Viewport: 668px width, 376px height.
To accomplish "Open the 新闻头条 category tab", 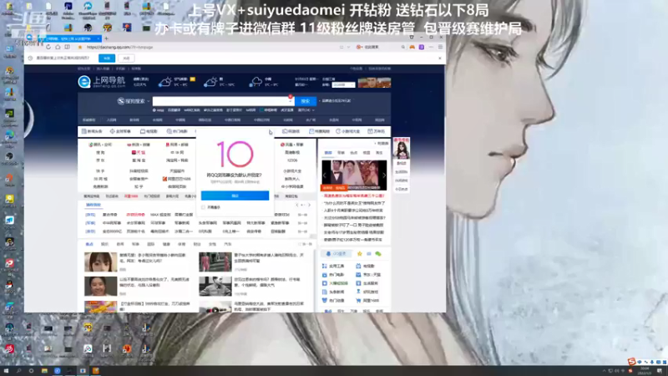I will 92,131.
